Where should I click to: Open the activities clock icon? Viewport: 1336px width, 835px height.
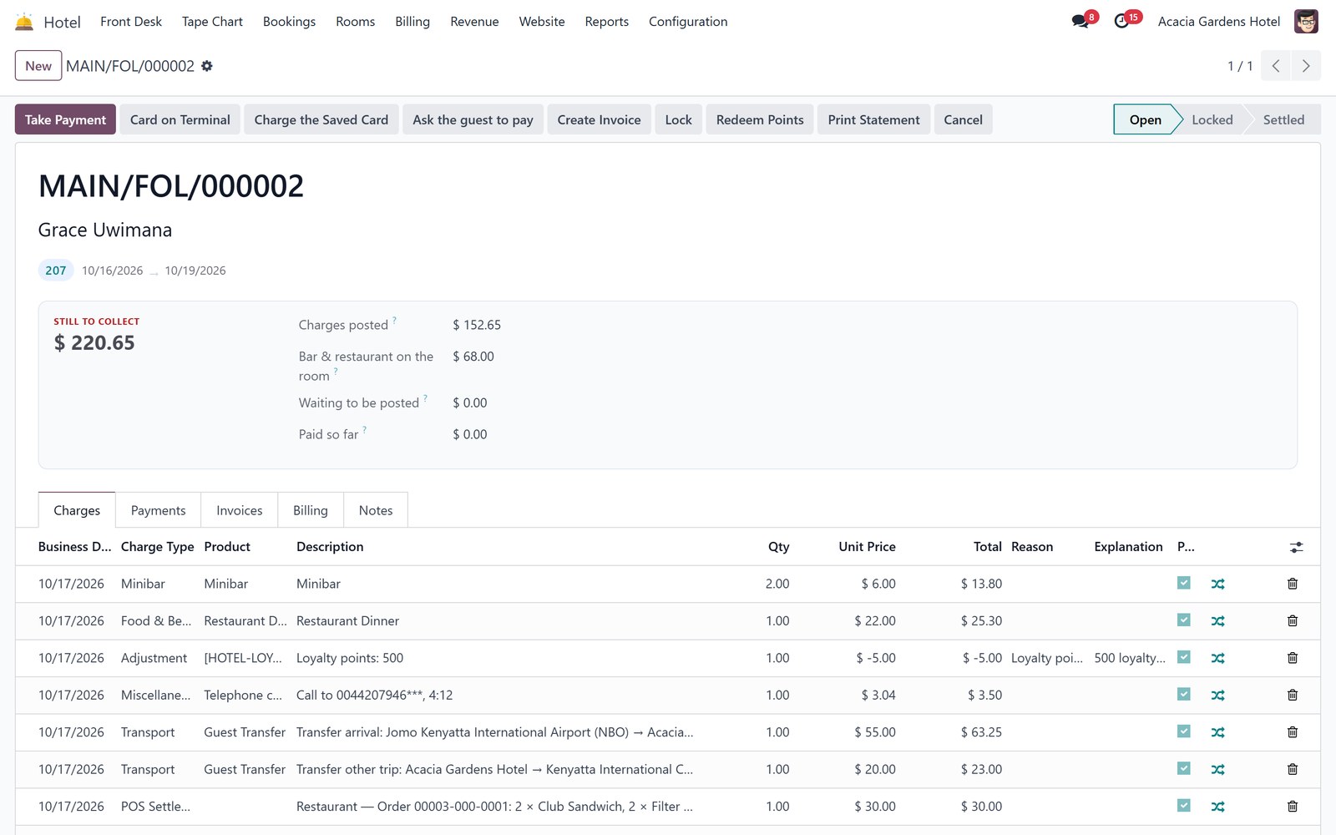click(1122, 22)
